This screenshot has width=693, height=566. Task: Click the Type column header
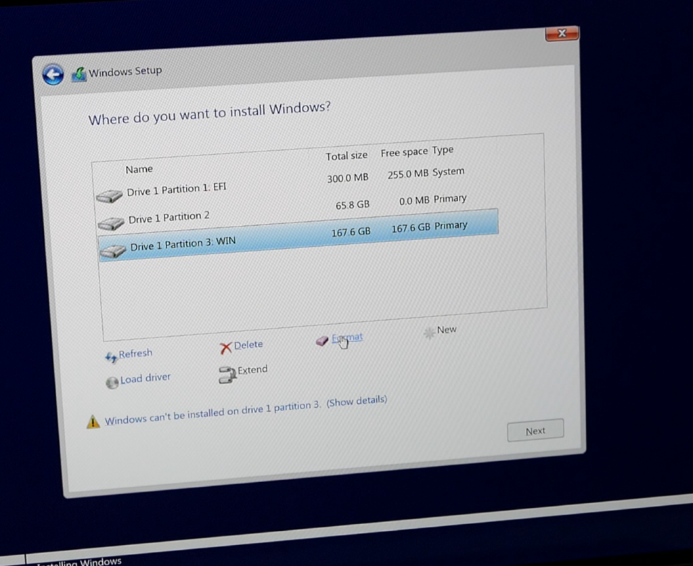pos(443,150)
